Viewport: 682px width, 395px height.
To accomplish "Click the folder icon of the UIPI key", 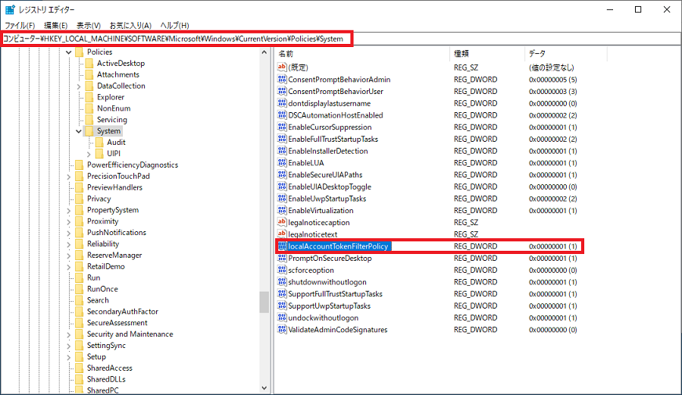I will (99, 154).
